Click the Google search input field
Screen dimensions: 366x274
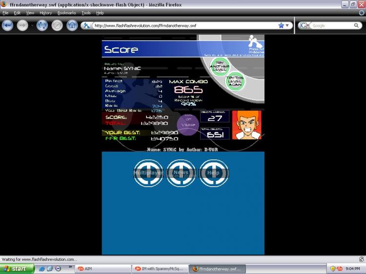tap(331, 25)
